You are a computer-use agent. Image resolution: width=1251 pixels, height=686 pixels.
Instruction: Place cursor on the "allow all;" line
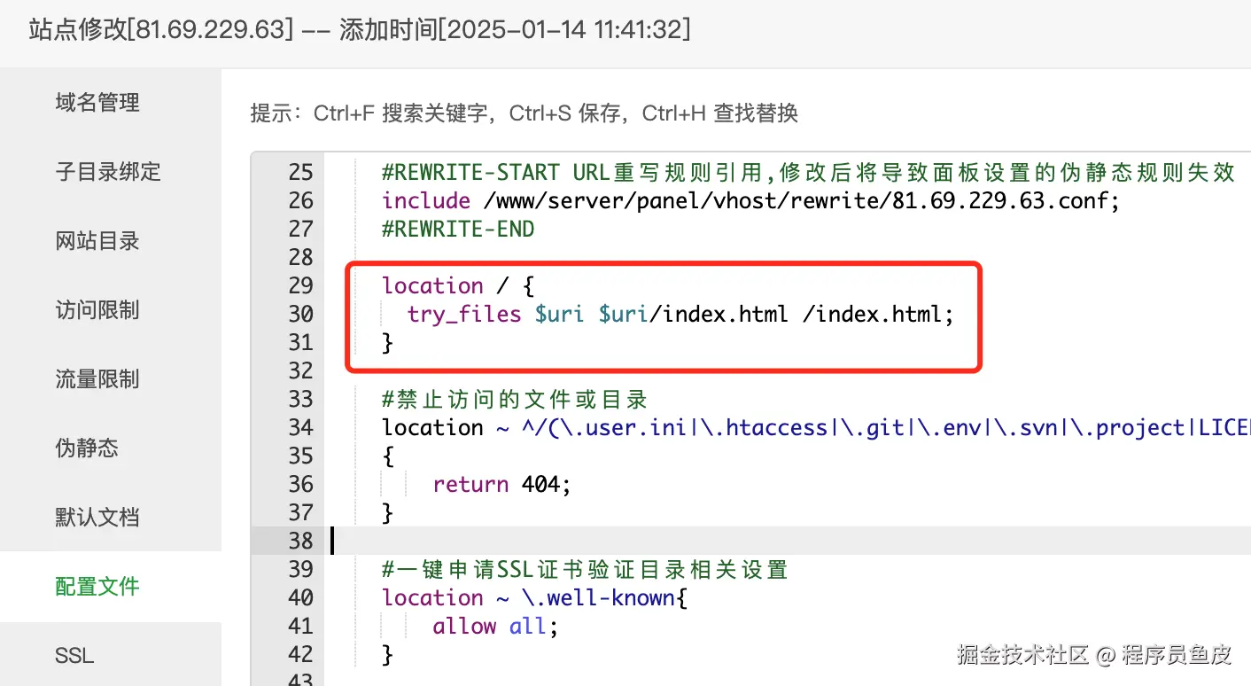495,626
